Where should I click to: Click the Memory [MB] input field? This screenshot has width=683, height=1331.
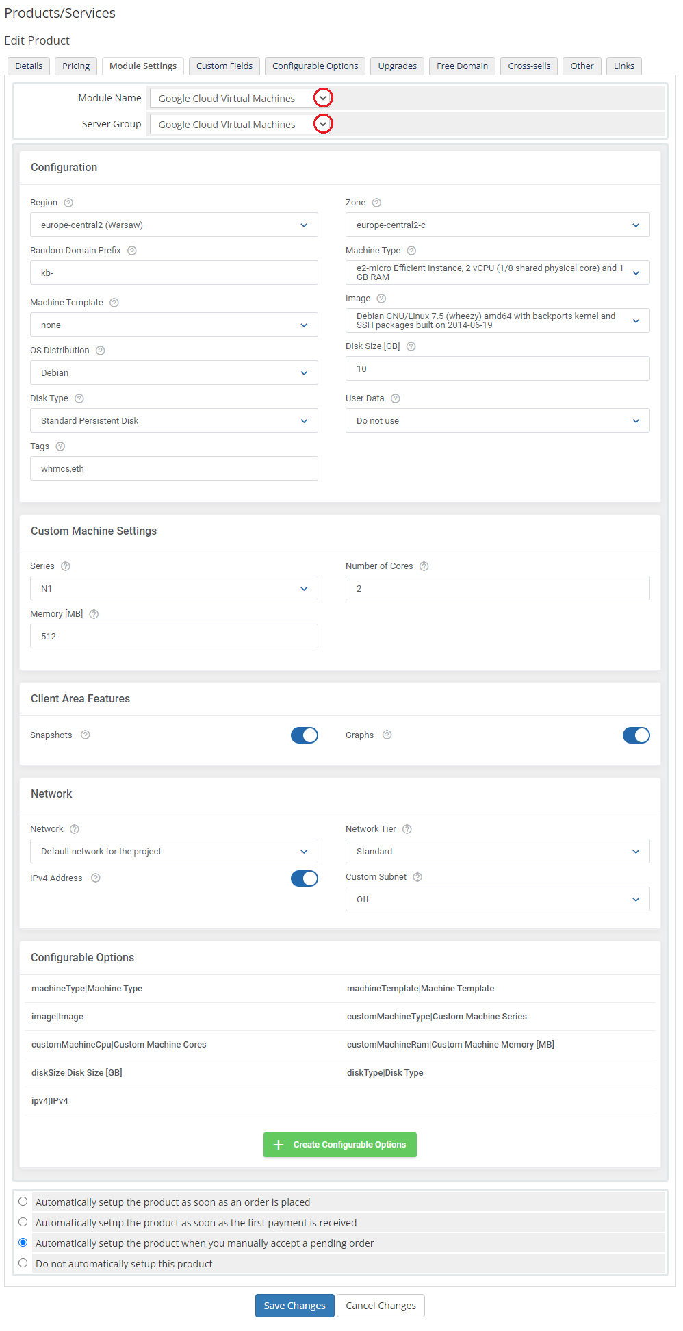(x=174, y=636)
